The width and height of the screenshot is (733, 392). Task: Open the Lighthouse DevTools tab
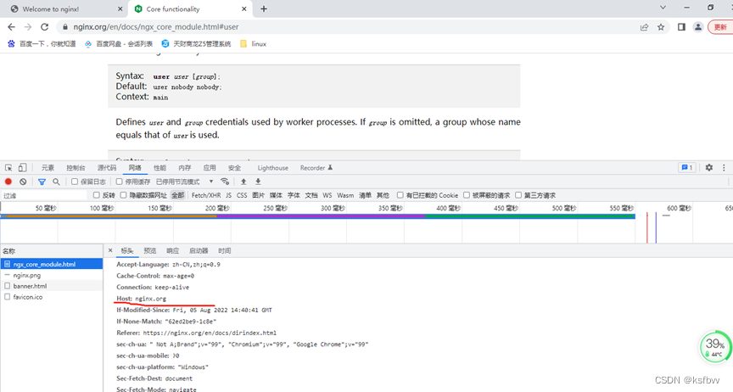(272, 167)
